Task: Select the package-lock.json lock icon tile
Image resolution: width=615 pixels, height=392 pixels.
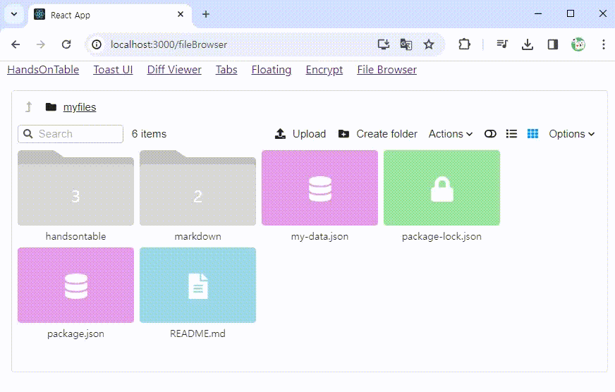Action: [442, 188]
